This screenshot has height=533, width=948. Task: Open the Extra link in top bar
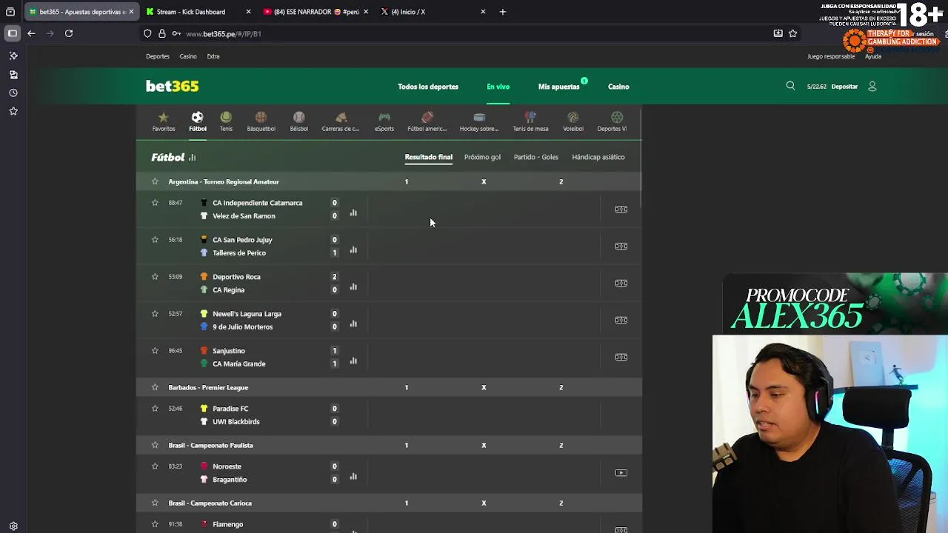click(213, 56)
